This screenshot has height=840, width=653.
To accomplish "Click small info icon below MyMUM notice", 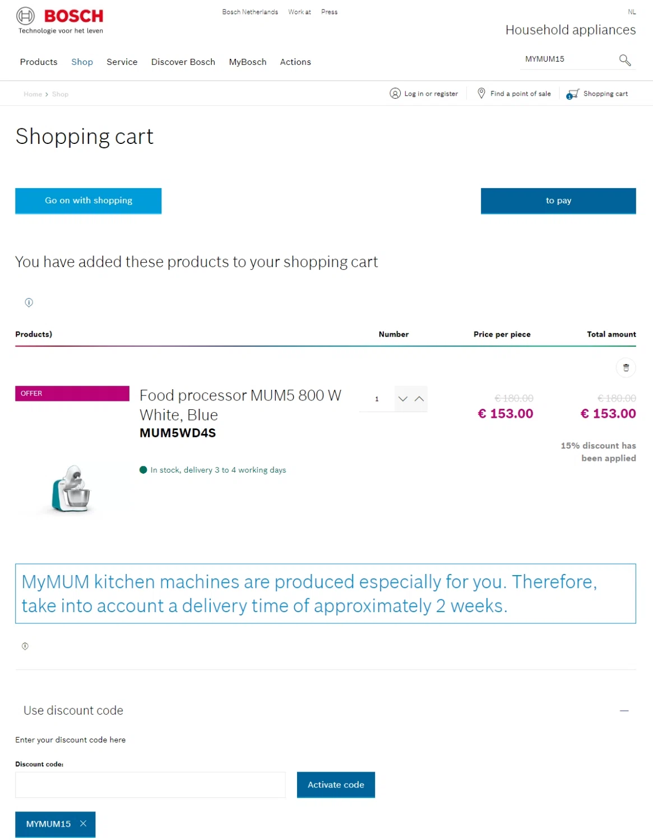I will pyautogui.click(x=25, y=646).
